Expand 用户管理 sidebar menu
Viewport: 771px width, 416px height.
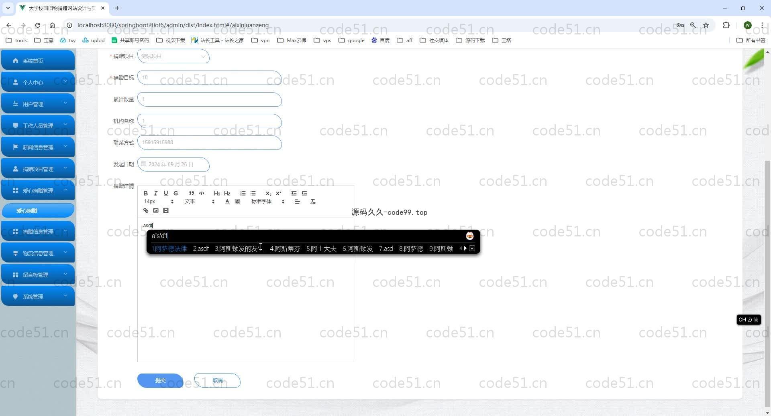click(38, 104)
